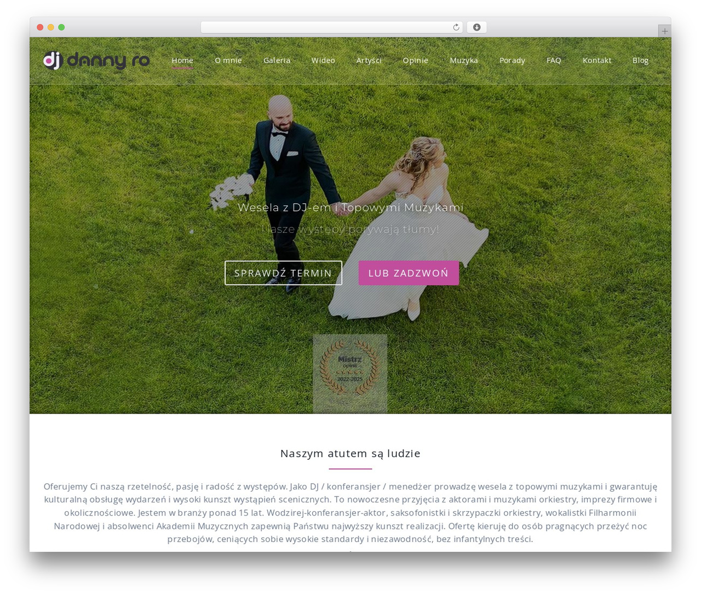Click the browser download arrow icon
The height and width of the screenshot is (594, 701).
(x=476, y=27)
